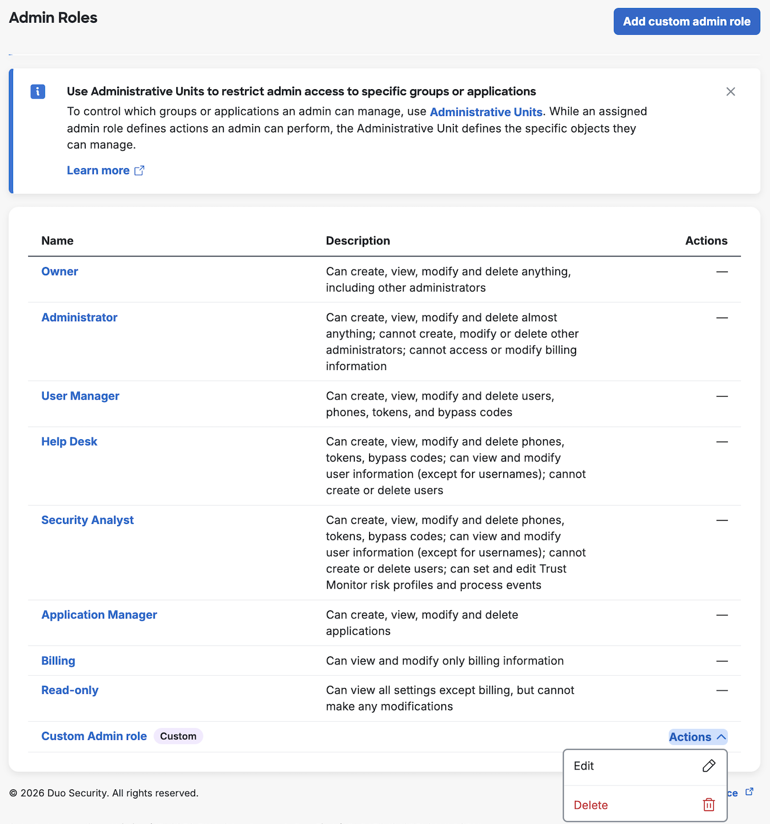Click the blue info icon on the banner
Image resolution: width=770 pixels, height=824 pixels.
click(x=38, y=91)
